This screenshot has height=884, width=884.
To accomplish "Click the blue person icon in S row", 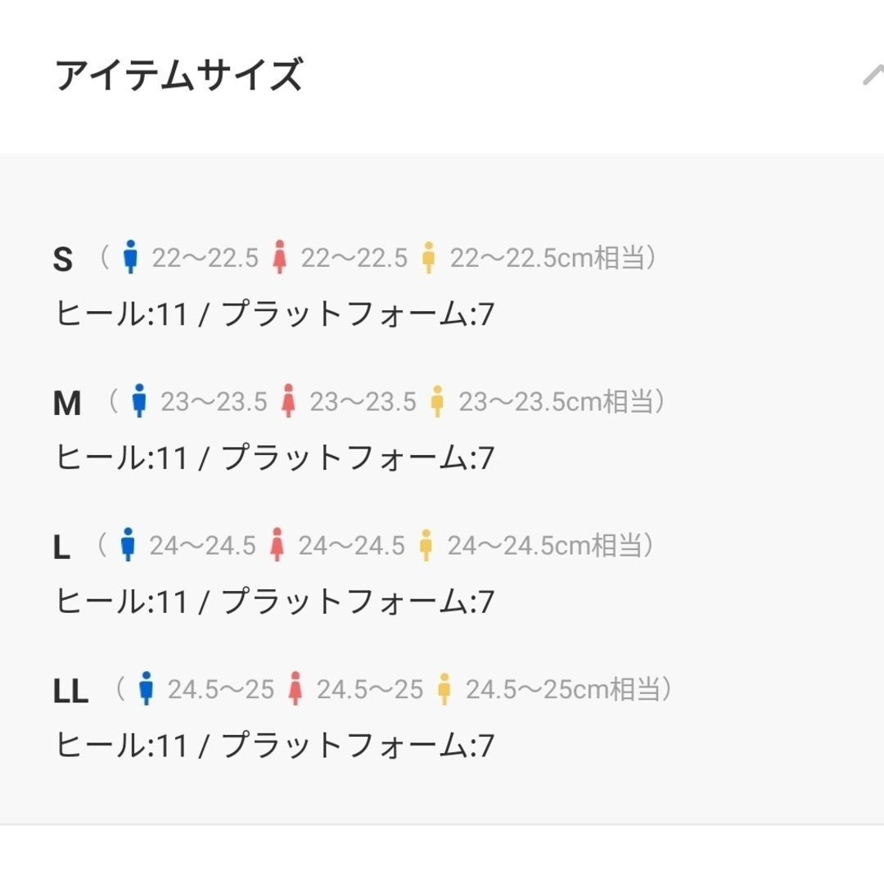I will click(x=130, y=257).
